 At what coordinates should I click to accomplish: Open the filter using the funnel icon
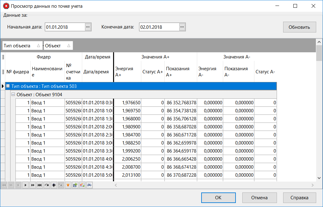(x=68, y=185)
